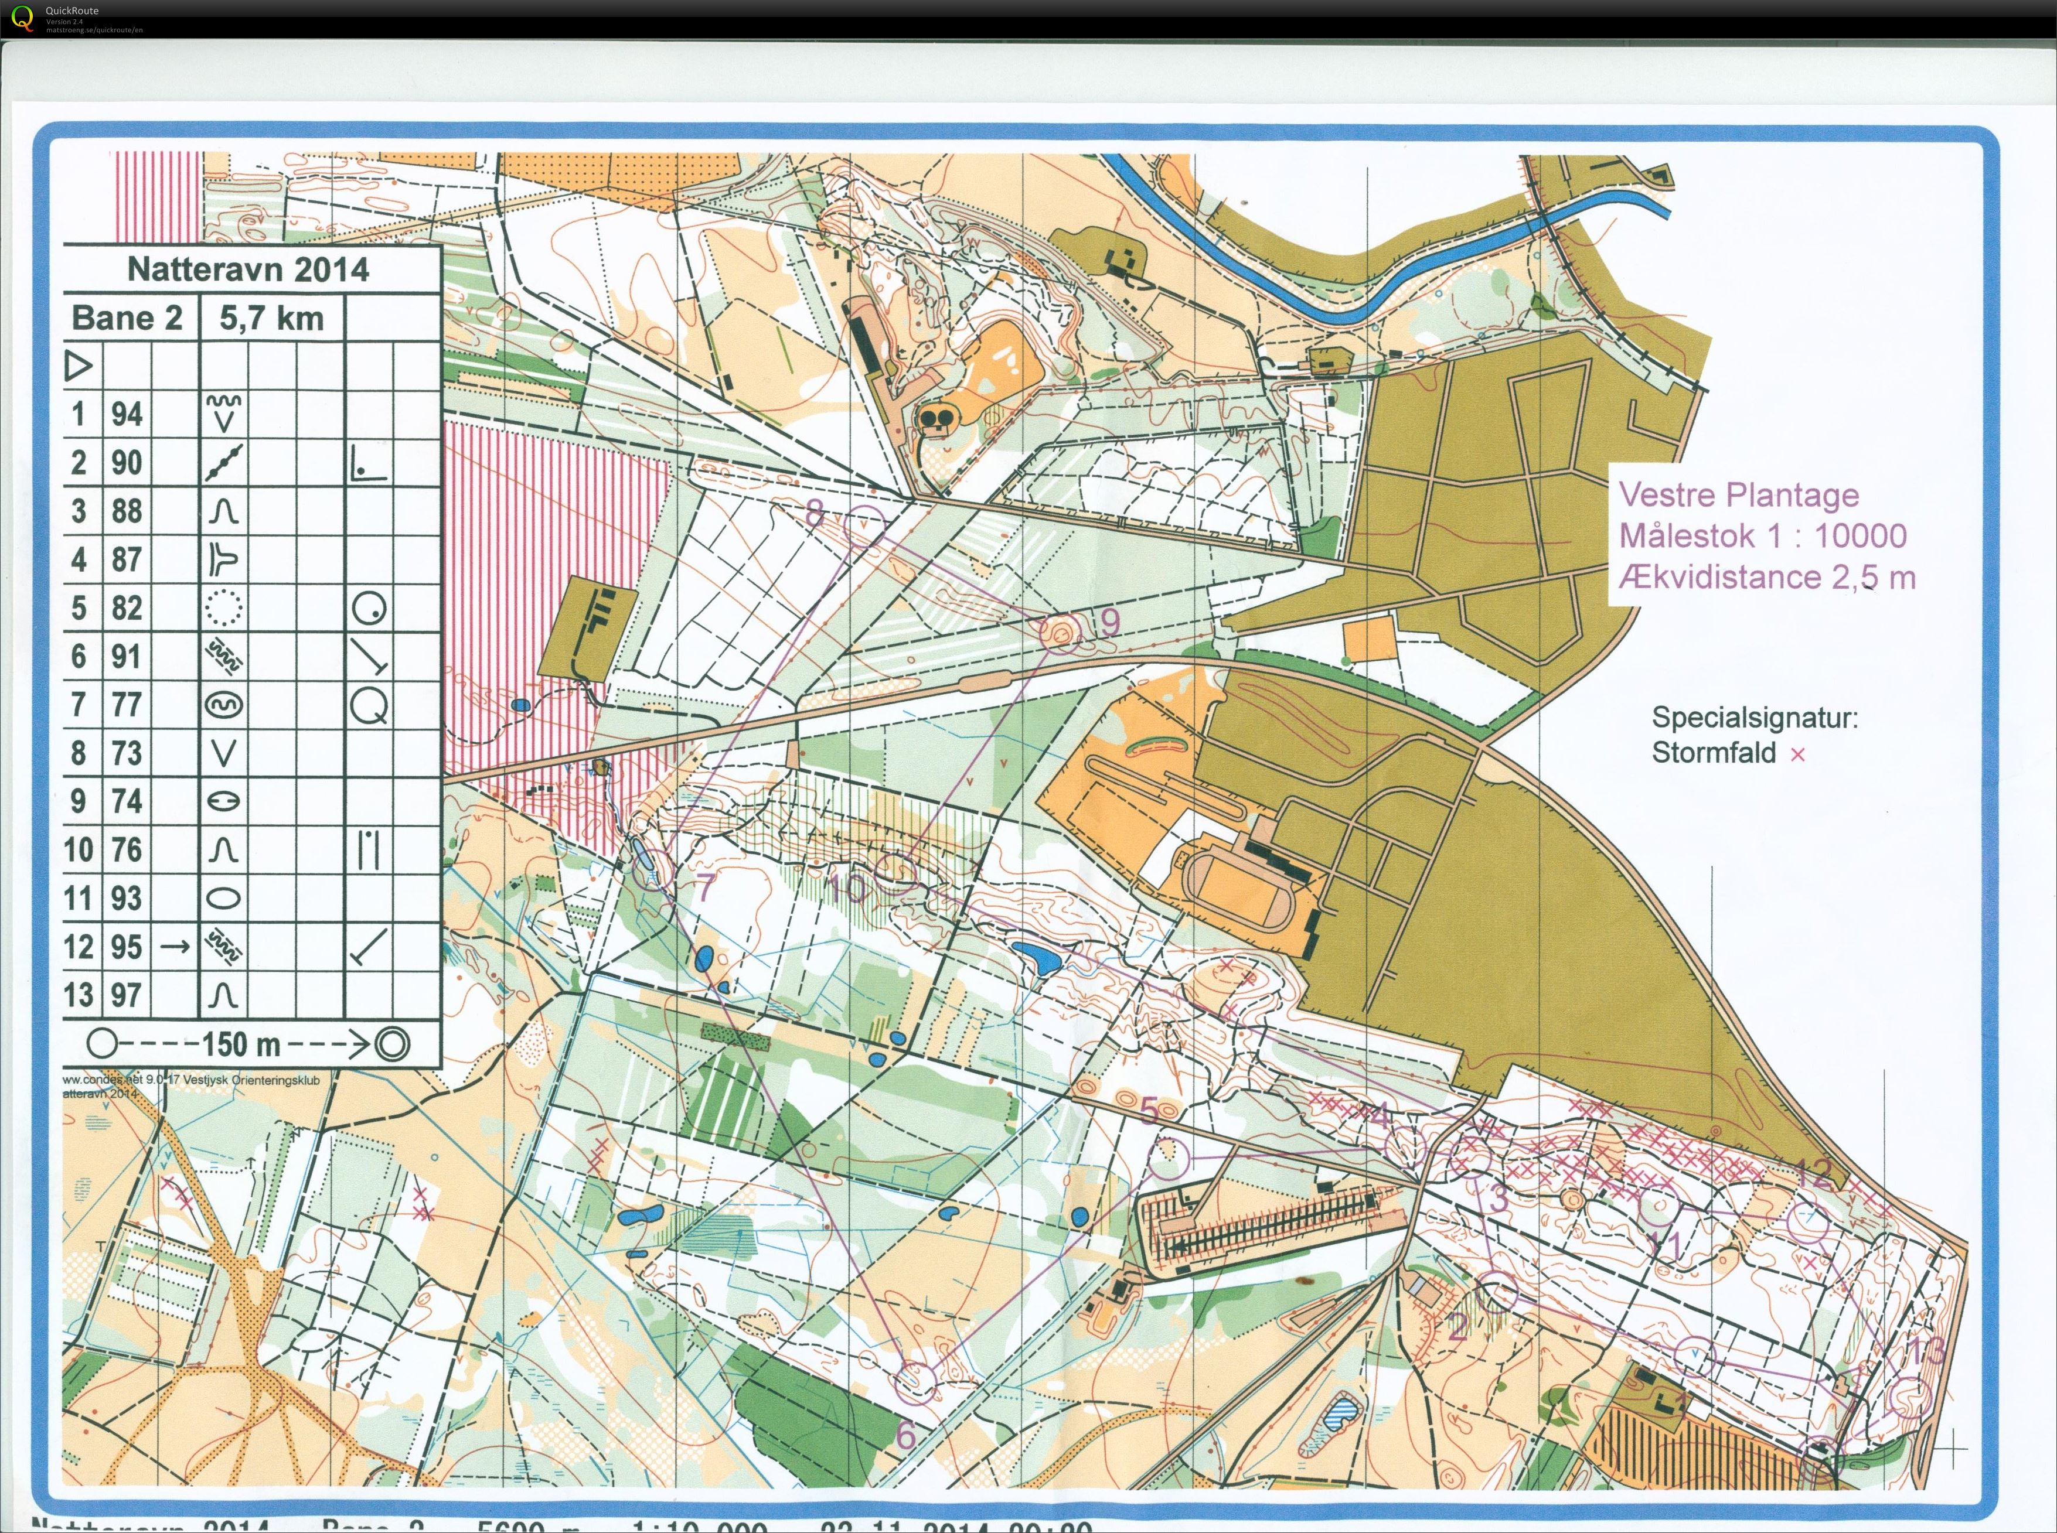Click control code 97 in row 13
This screenshot has width=2057, height=1533.
(127, 995)
